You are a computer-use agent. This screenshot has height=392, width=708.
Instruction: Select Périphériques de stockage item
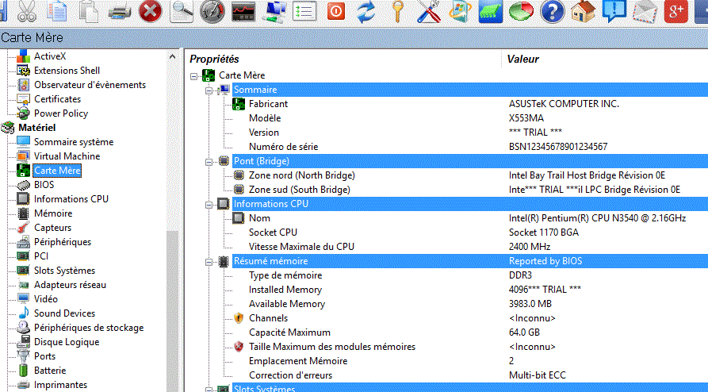tap(89, 328)
